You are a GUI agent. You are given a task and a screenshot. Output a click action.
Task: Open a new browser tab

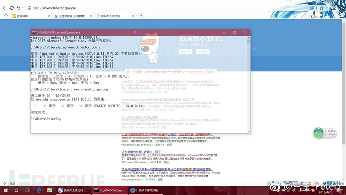pos(141,16)
